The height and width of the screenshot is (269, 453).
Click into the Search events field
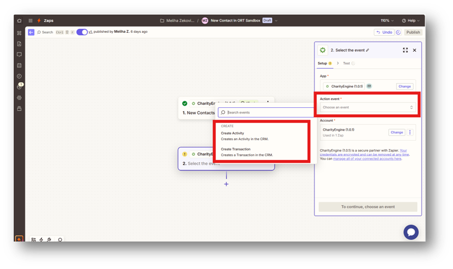[x=266, y=112]
